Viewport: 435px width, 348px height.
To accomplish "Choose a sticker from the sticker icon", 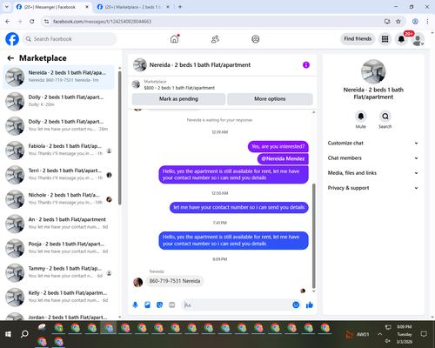I will (159, 304).
